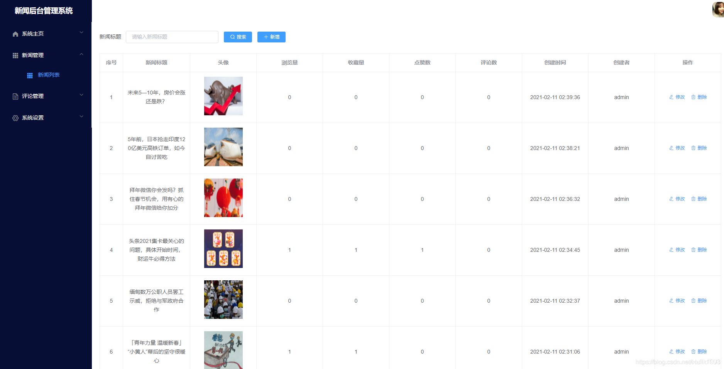Viewport: 724px width, 369px height.
Task: Click the 收藏量 column header
Action: click(x=356, y=63)
